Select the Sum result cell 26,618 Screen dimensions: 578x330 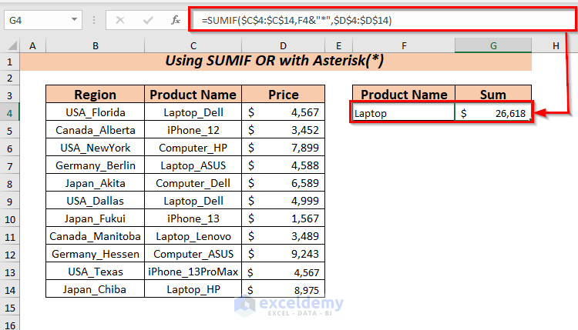tap(493, 112)
